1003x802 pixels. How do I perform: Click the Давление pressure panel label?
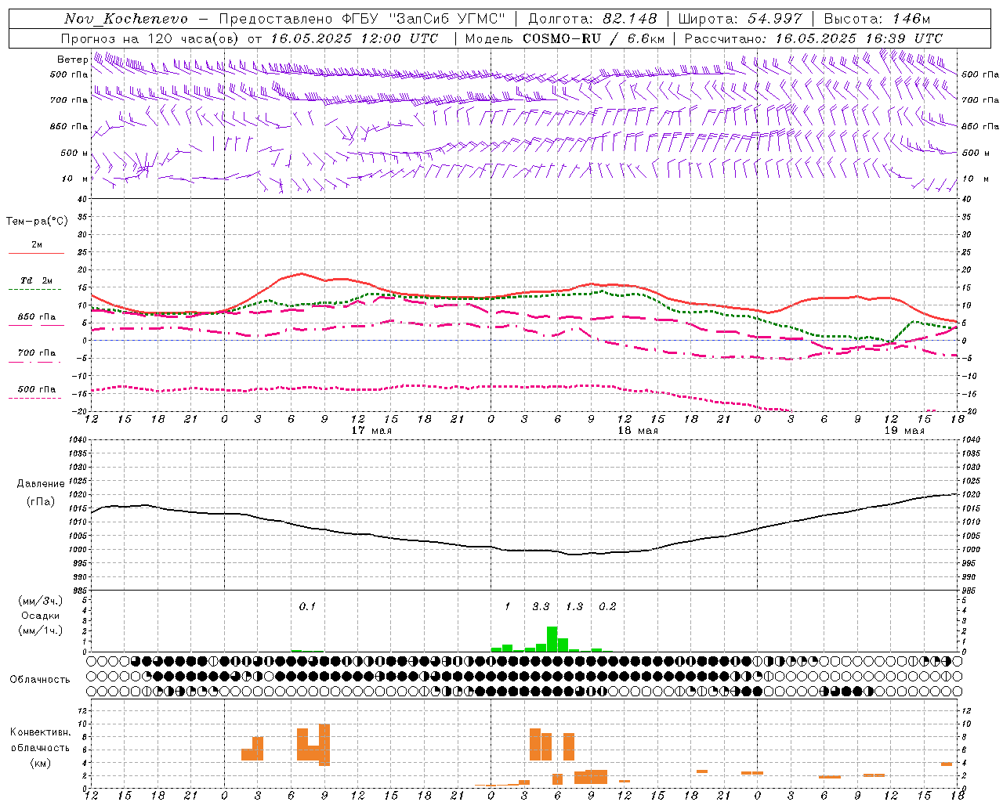pyautogui.click(x=41, y=484)
